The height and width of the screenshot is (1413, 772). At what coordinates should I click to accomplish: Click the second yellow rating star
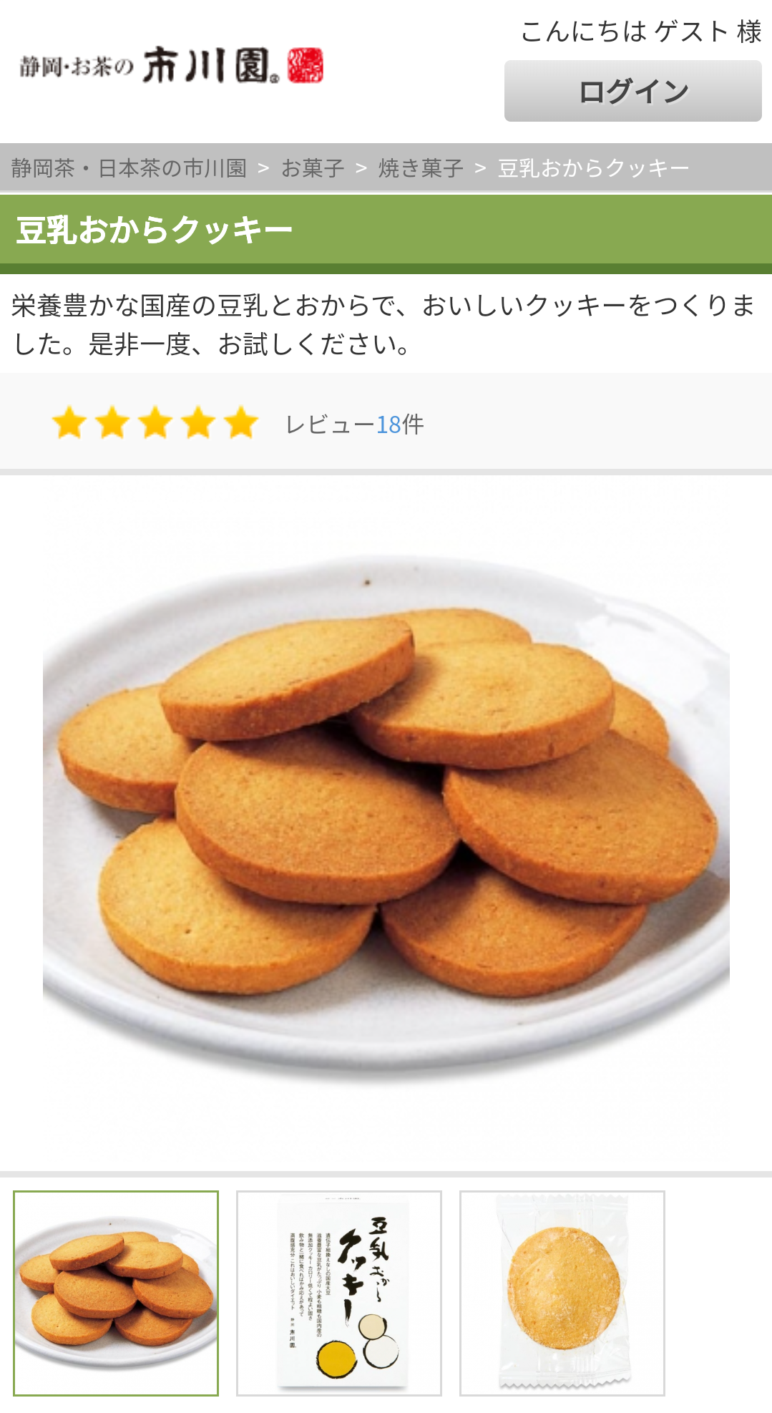coord(112,423)
